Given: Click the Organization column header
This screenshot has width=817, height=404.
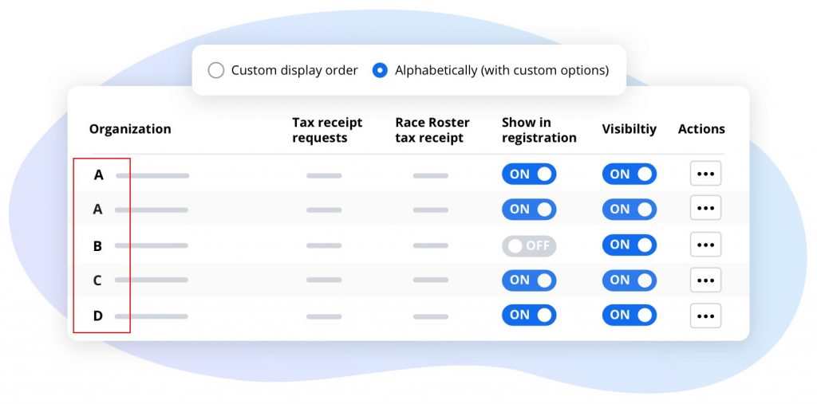Looking at the screenshot, I should pyautogui.click(x=130, y=129).
